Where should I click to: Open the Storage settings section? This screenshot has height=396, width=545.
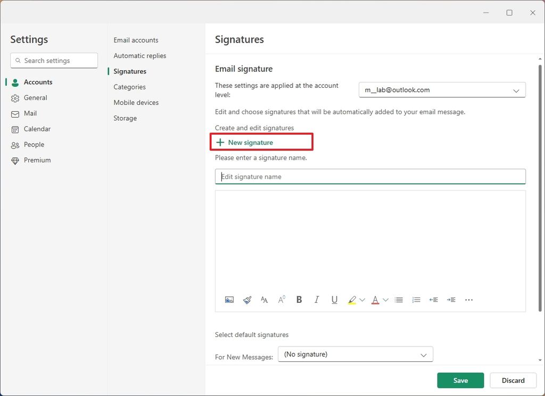(125, 118)
